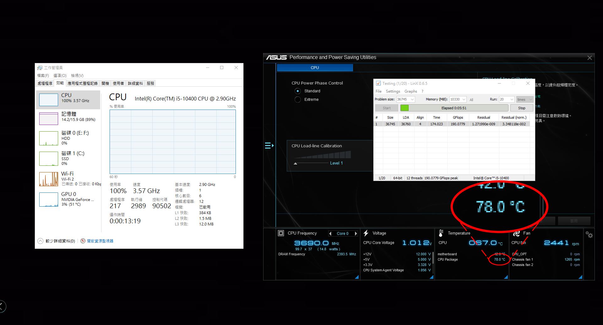
Task: Switch to the 使用者 tab
Action: tap(118, 84)
